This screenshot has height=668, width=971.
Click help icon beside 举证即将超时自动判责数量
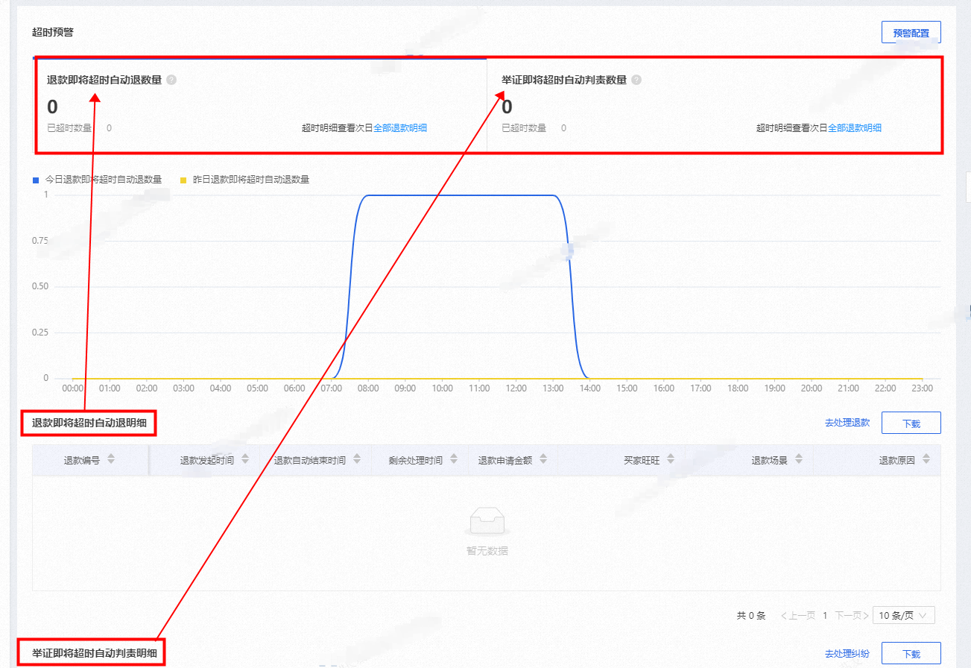636,80
